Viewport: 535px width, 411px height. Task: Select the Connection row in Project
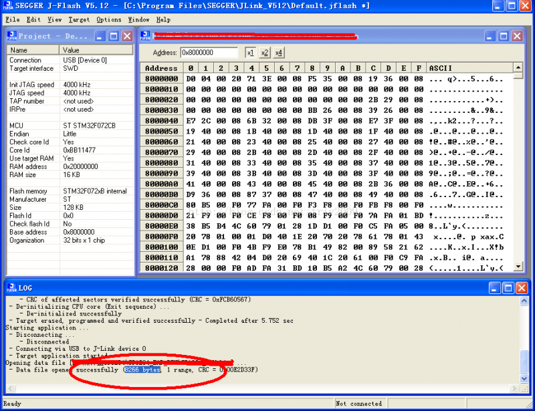click(x=70, y=60)
